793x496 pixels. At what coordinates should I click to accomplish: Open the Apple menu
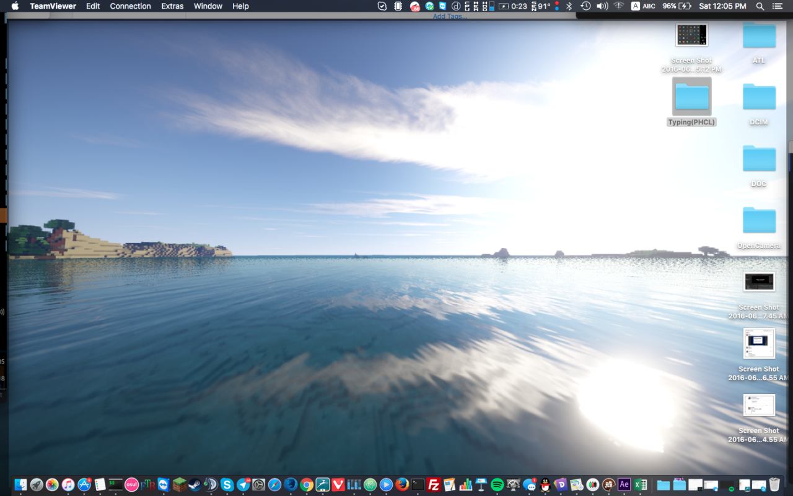tap(15, 6)
